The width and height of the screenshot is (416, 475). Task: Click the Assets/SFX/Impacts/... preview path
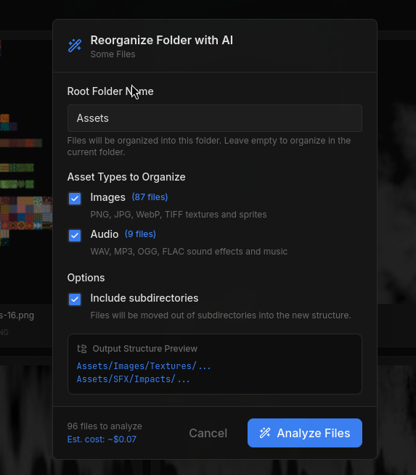tap(133, 379)
